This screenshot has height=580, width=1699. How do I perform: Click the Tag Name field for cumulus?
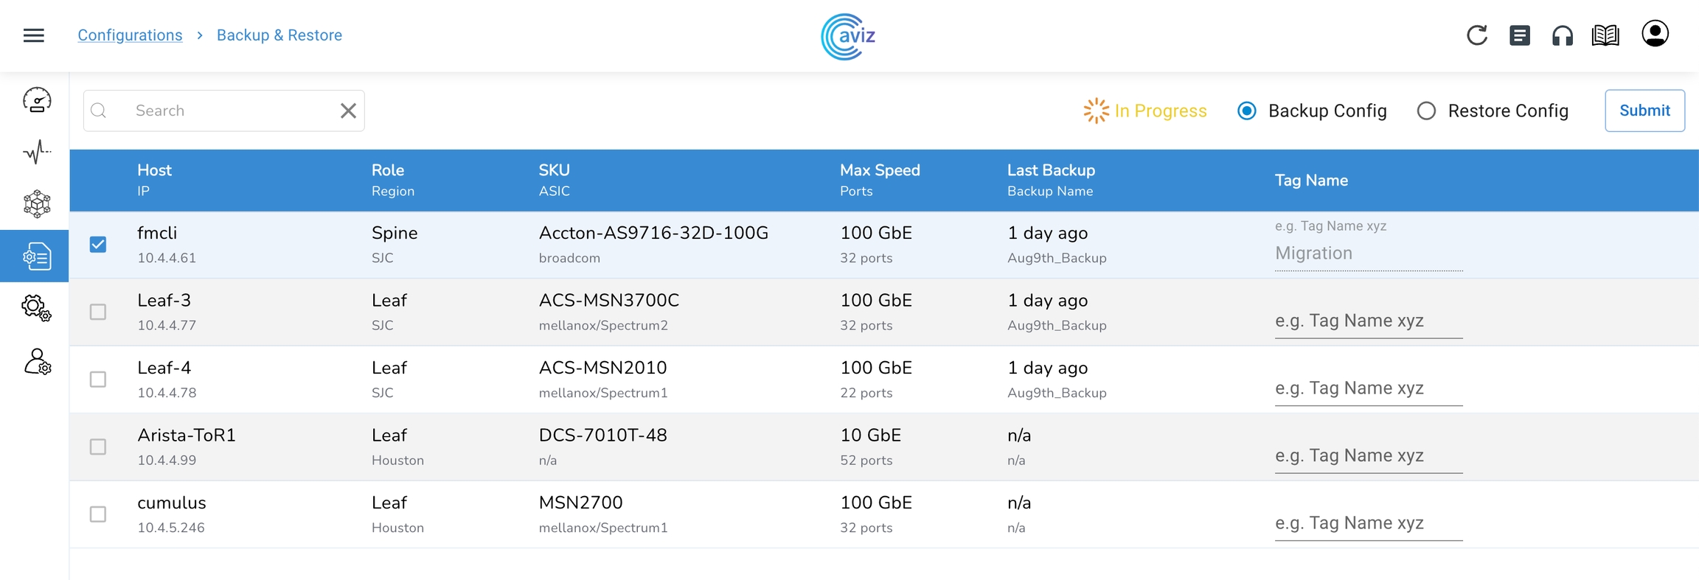coord(1368,523)
